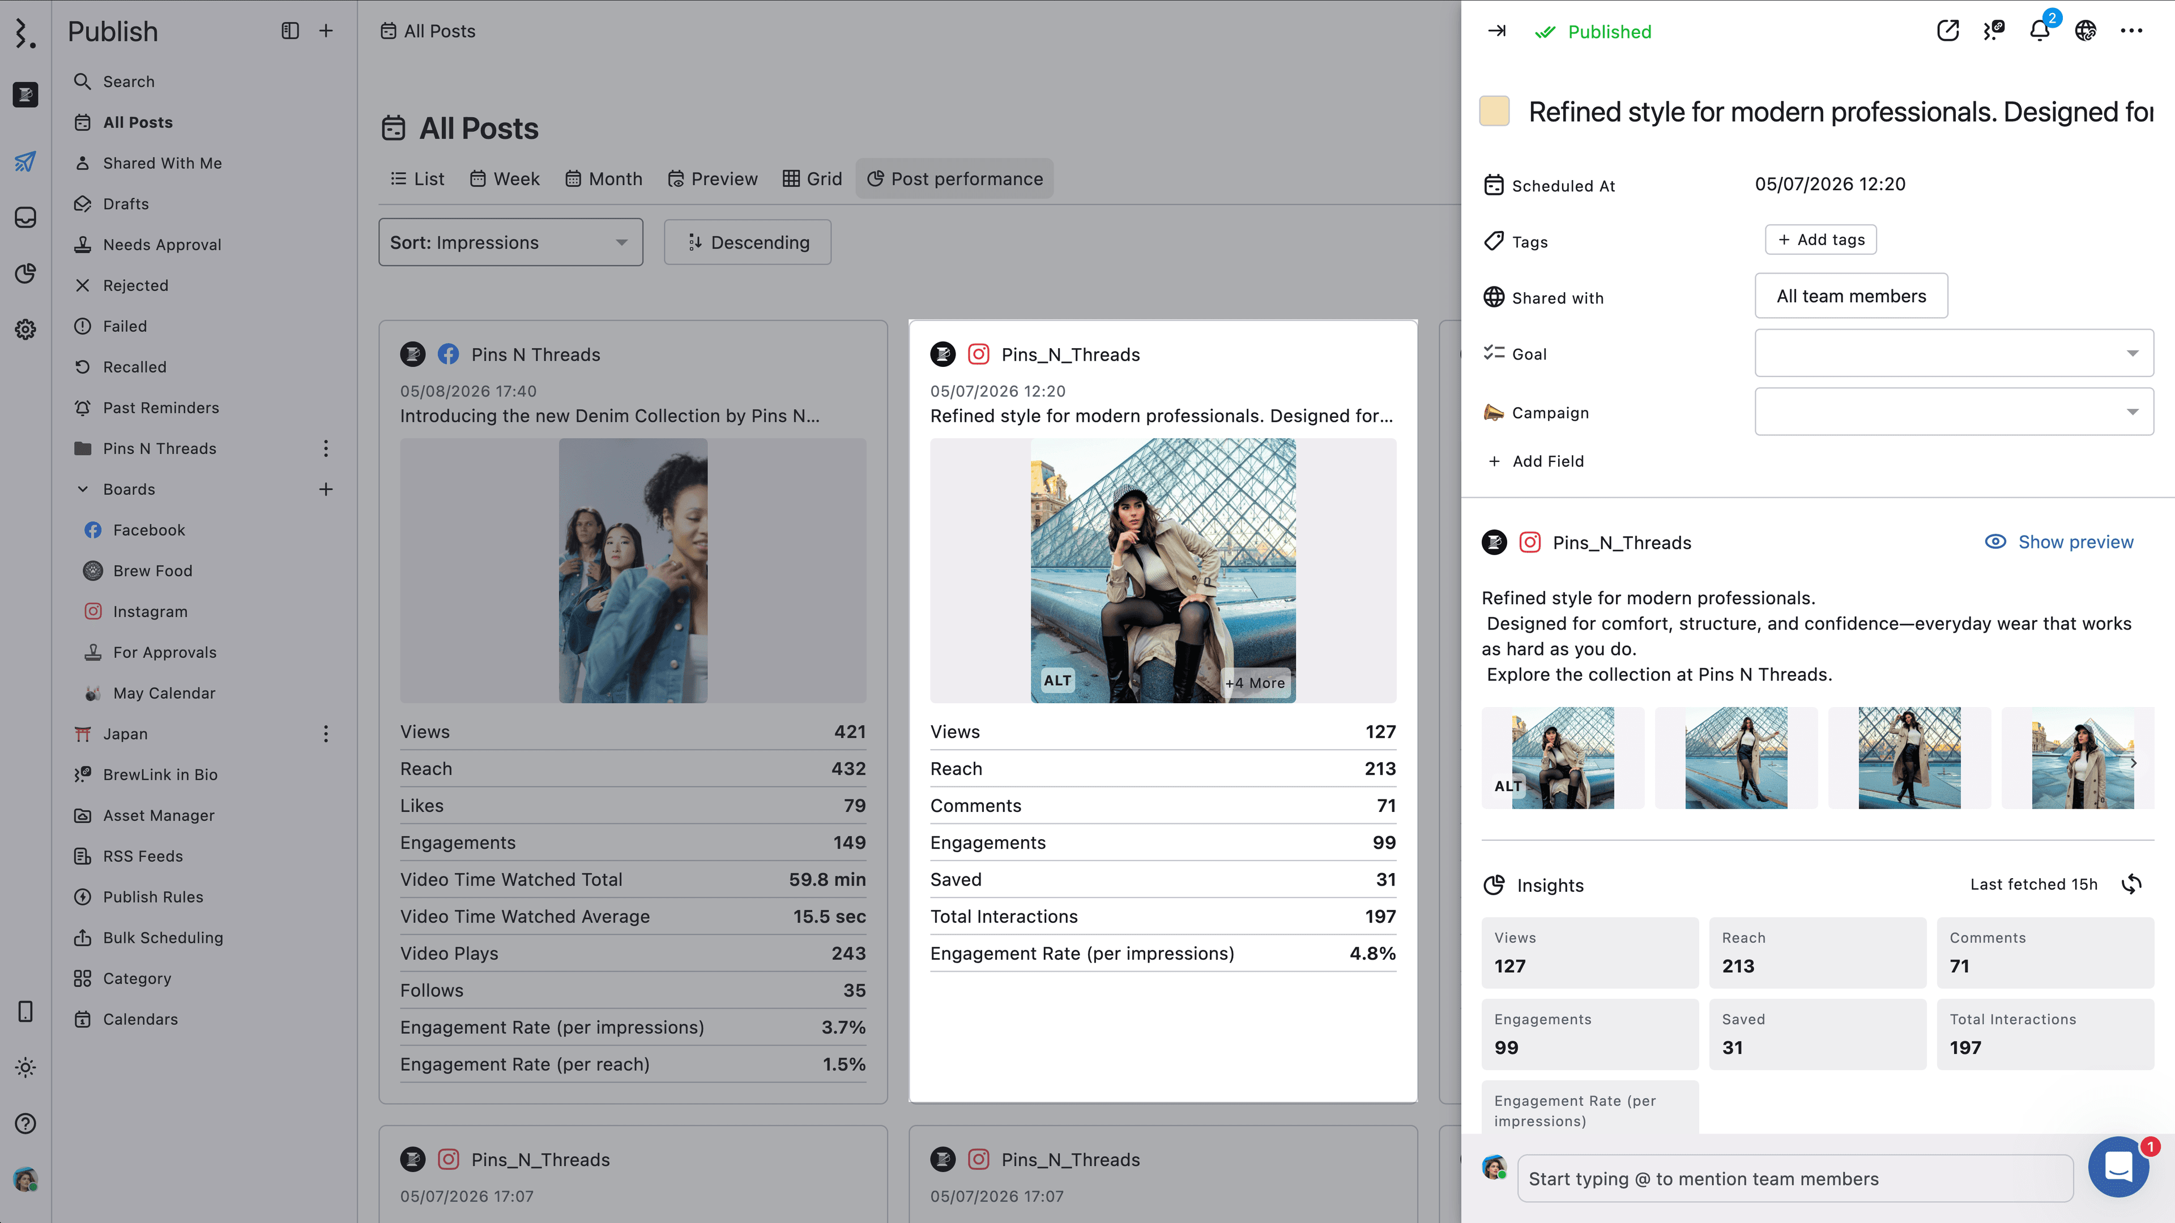Open the Sort: Impressions dropdown
This screenshot has width=2175, height=1223.
[510, 242]
